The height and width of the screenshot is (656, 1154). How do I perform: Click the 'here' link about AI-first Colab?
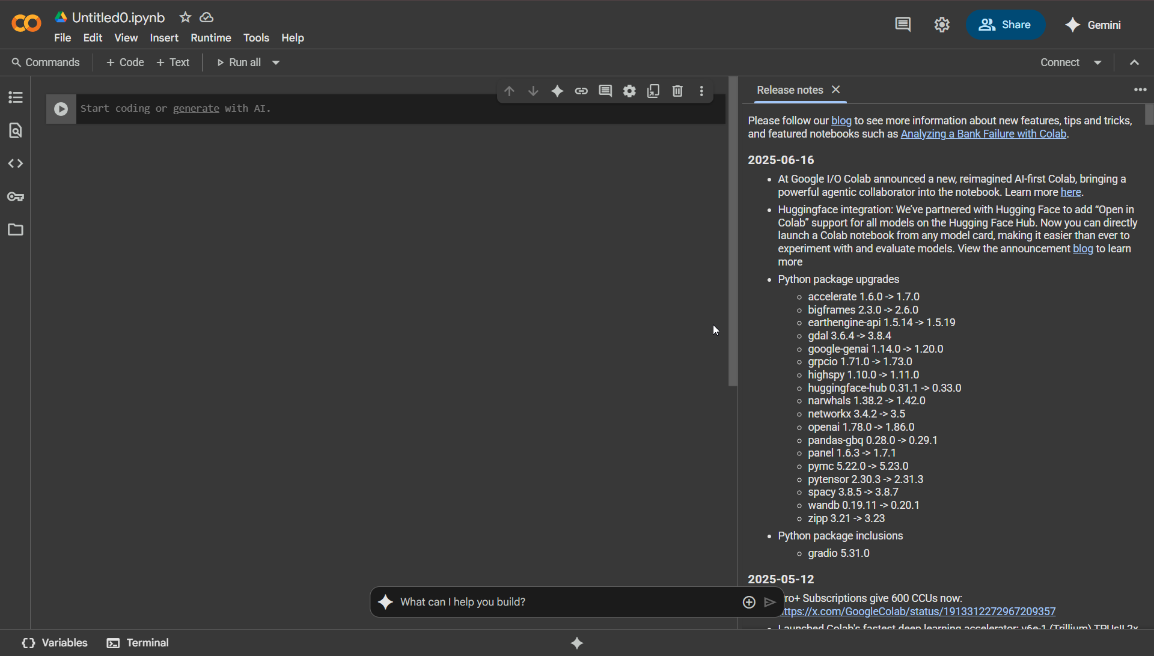coord(1070,192)
